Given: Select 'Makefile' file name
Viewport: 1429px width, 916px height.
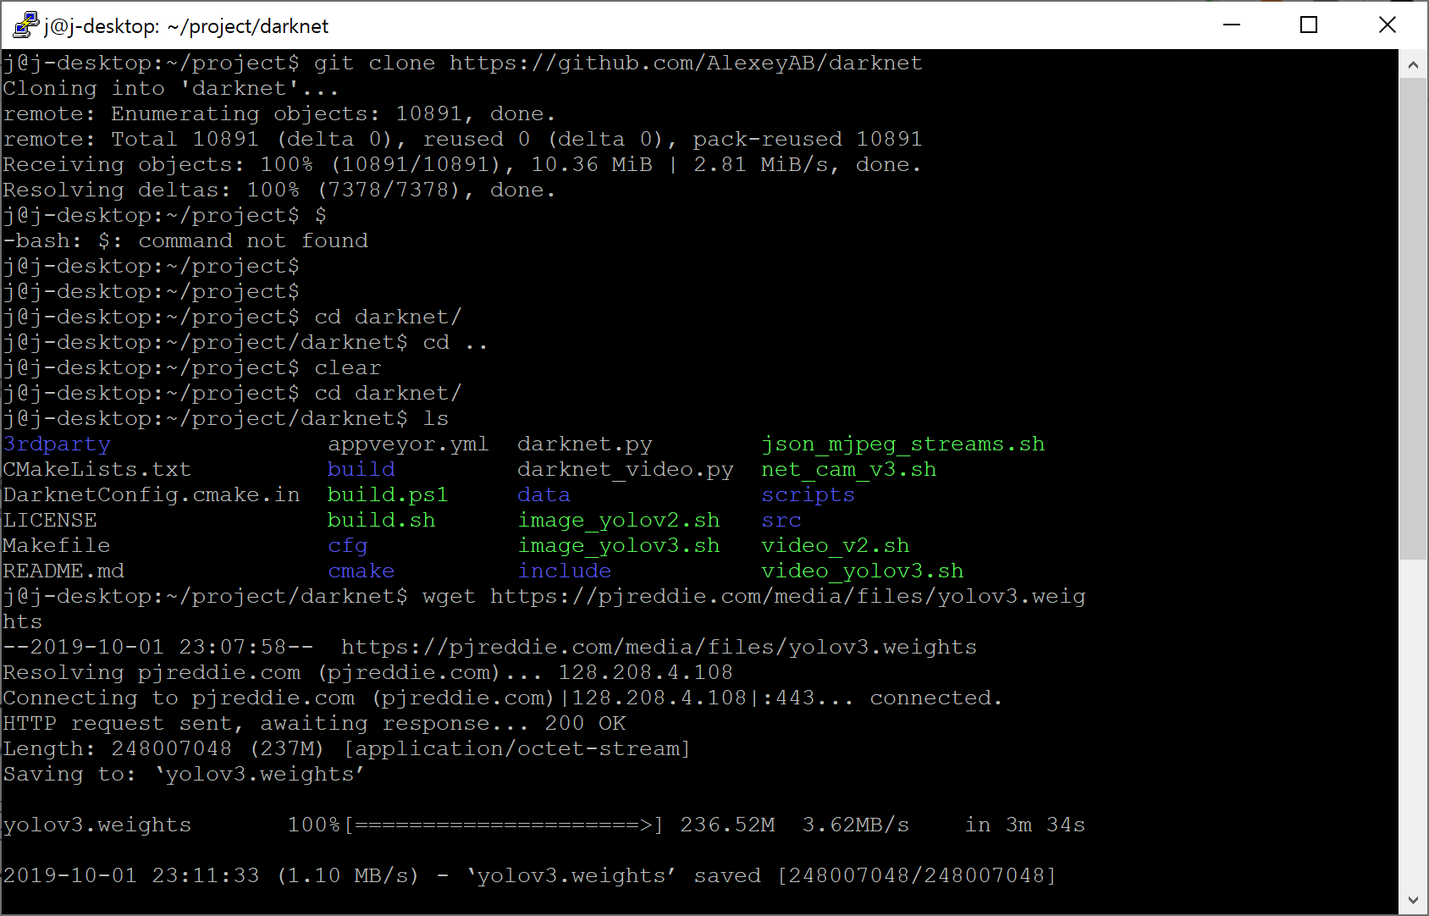Looking at the screenshot, I should click(57, 546).
